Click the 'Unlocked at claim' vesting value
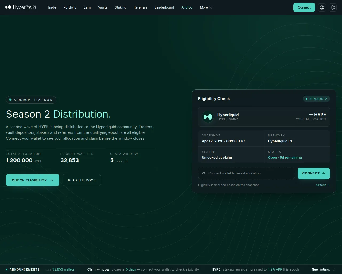342x274 pixels. (x=217, y=158)
